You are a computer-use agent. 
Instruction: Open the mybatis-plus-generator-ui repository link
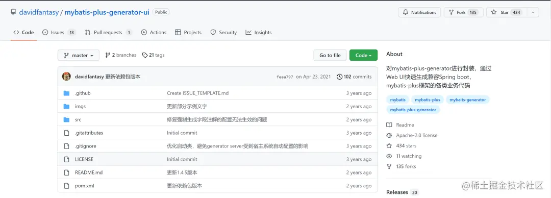coord(107,12)
